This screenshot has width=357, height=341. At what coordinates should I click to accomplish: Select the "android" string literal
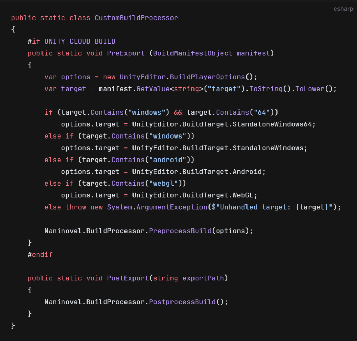point(168,160)
